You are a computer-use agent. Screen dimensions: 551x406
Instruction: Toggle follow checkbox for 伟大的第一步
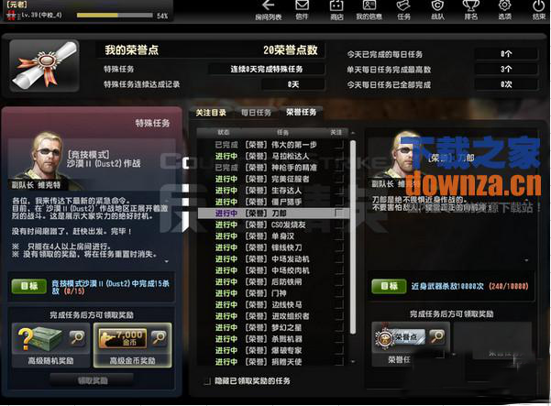point(338,145)
